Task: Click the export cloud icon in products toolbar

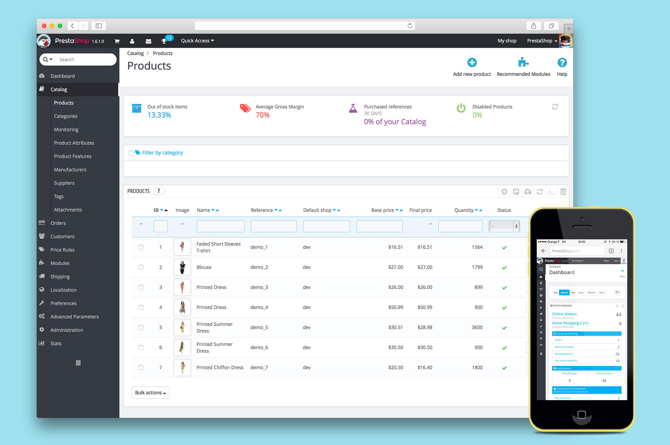Action: (x=528, y=192)
